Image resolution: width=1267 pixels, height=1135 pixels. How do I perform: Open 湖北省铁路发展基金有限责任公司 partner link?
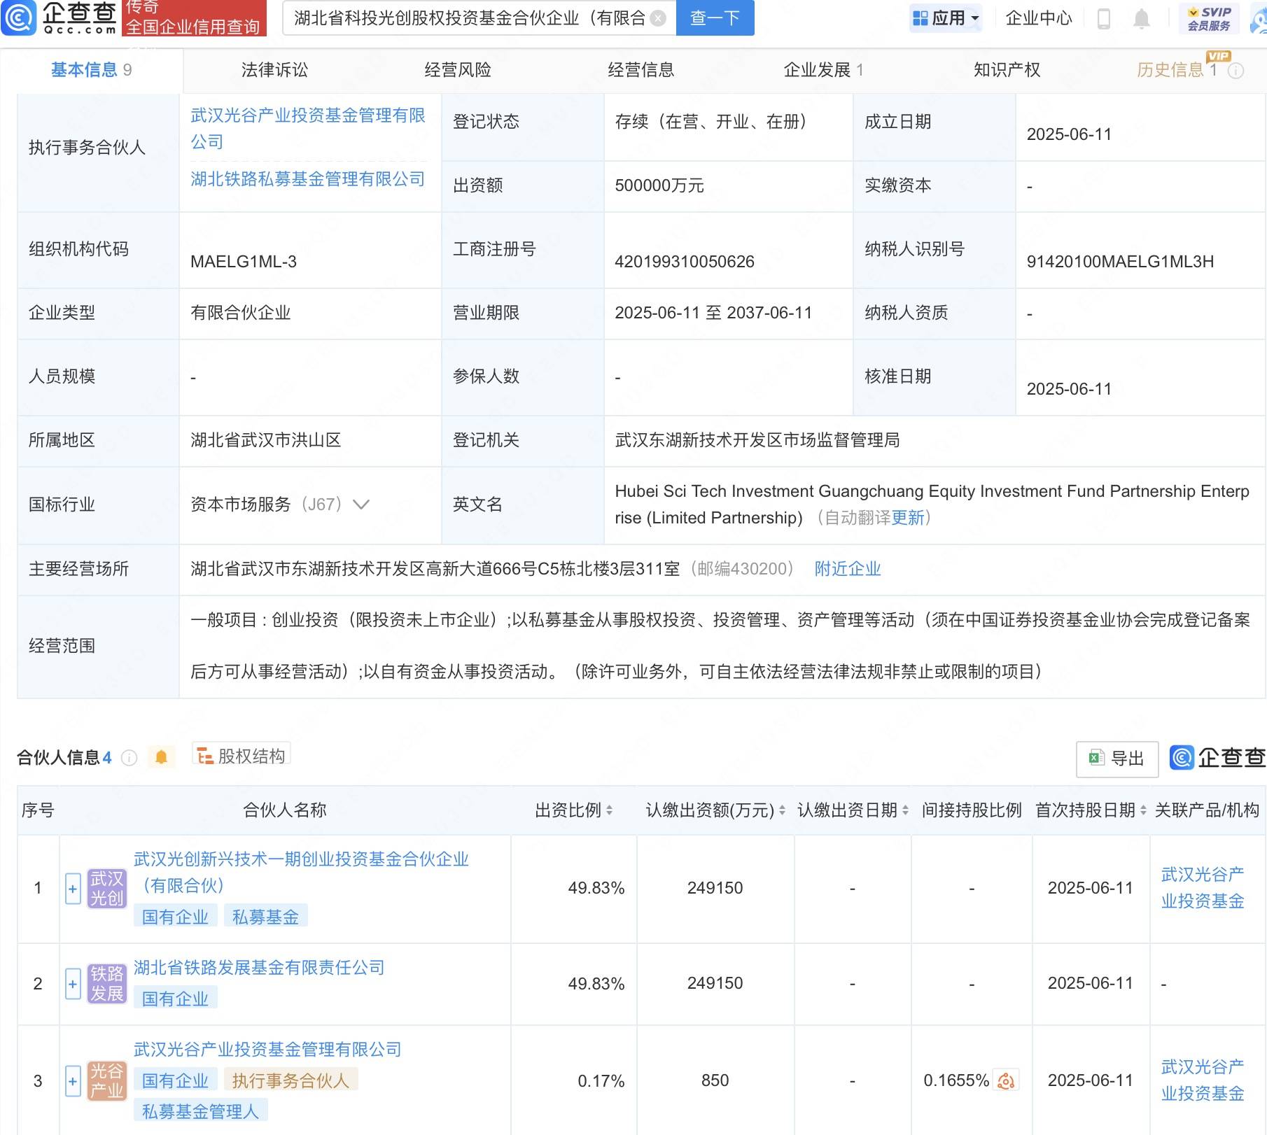(x=259, y=968)
